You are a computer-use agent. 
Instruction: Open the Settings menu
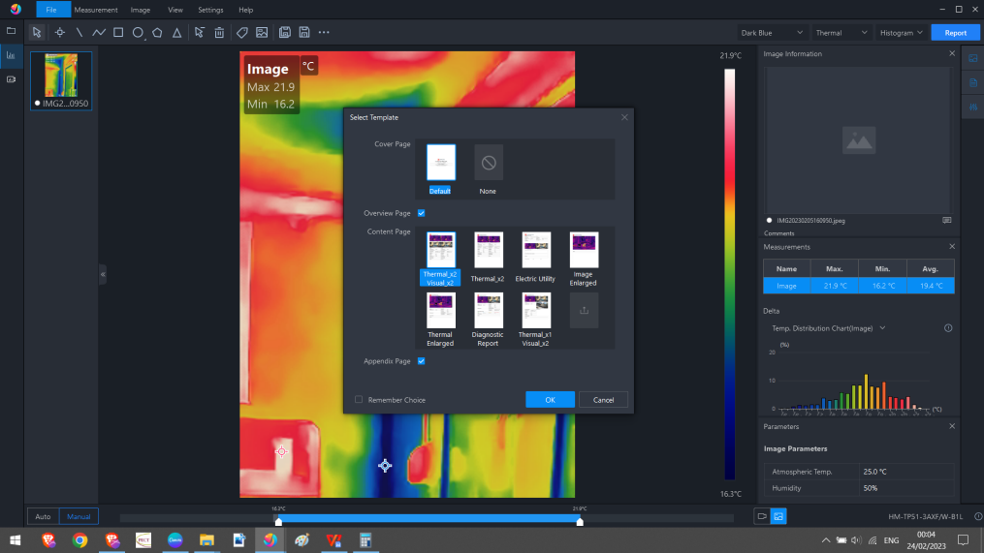coord(210,10)
